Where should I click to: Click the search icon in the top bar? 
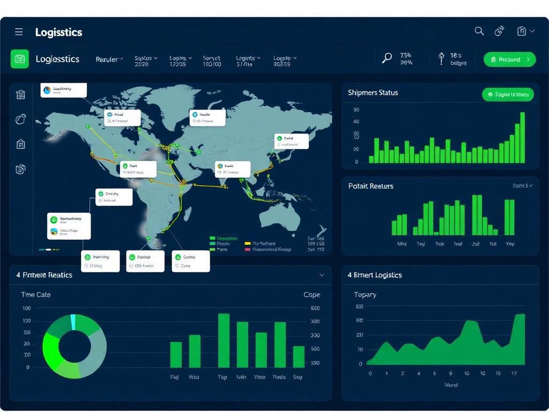(479, 31)
